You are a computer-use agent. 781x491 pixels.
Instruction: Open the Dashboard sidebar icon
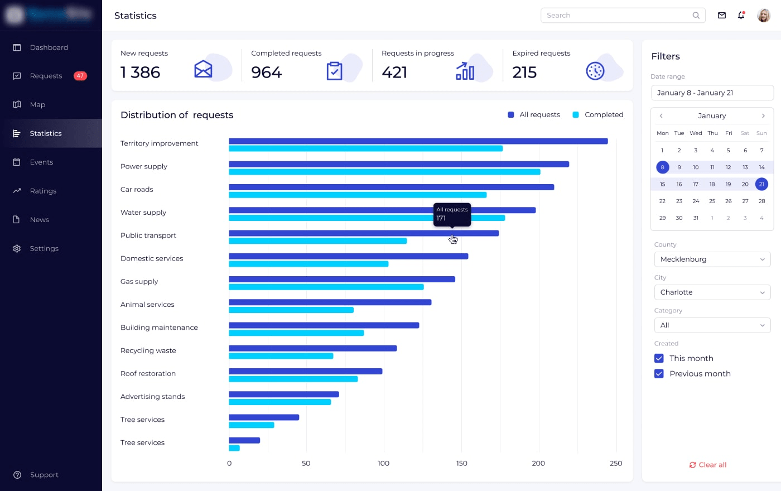tap(17, 47)
